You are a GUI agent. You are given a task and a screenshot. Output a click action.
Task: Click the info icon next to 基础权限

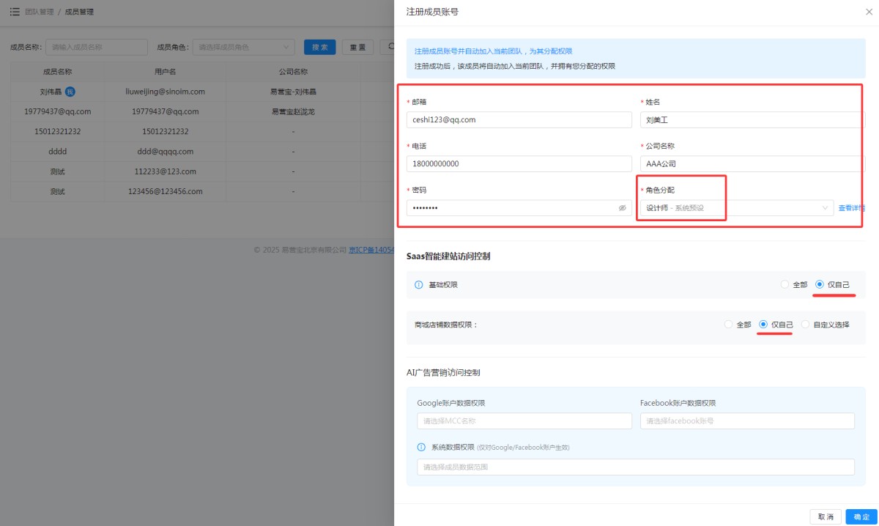[x=419, y=284]
